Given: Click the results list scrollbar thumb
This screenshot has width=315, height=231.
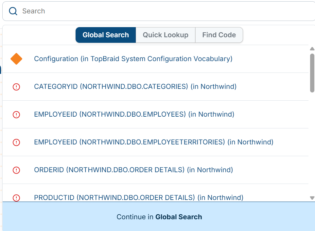Looking at the screenshot, I should [312, 73].
